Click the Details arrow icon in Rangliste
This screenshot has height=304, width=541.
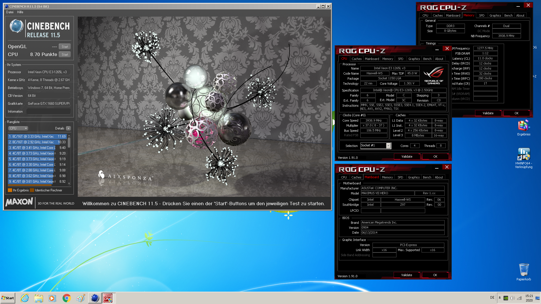[x=68, y=128]
